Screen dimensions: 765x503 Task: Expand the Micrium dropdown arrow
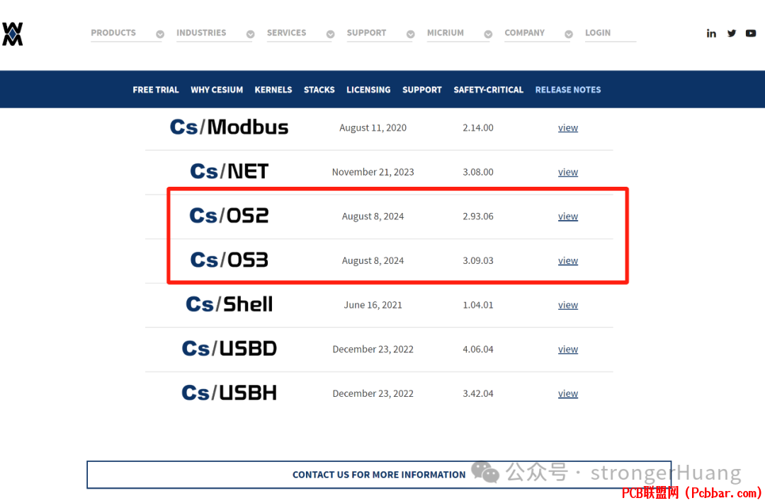(488, 34)
